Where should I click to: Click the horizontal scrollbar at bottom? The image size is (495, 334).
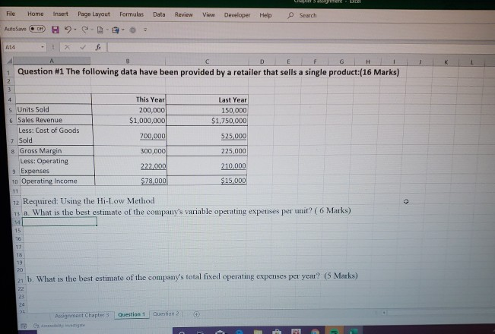440,313
